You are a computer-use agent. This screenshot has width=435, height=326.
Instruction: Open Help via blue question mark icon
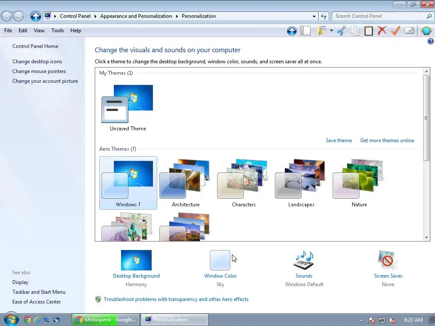point(430,41)
